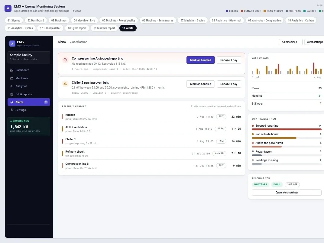Open Analytics in the sidebar
This screenshot has width=324, height=243.
[x=29, y=86]
